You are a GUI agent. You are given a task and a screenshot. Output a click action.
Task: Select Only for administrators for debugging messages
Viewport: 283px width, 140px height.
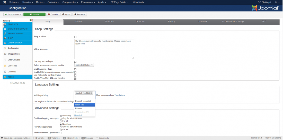[x=61, y=119]
